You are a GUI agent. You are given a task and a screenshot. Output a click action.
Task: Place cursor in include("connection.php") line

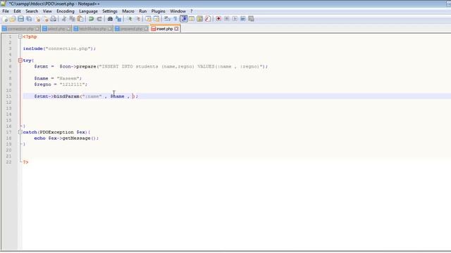59,48
